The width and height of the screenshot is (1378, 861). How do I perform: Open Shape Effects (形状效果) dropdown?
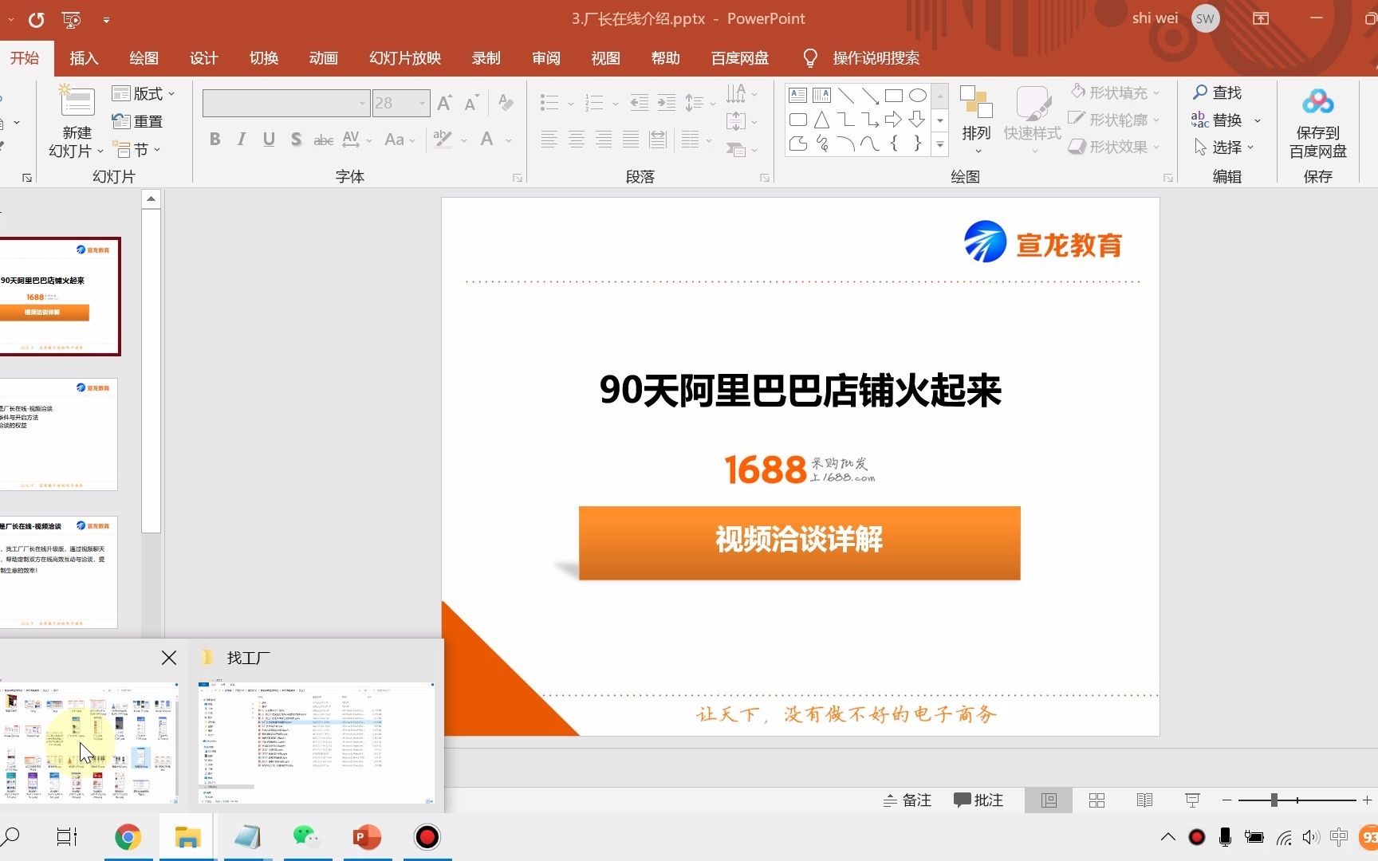(1115, 147)
